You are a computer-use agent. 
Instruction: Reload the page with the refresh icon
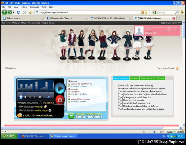18,12
